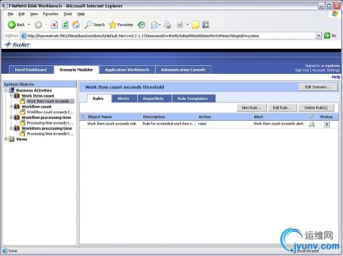Image resolution: width=343 pixels, height=256 pixels.
Task: Click the Edit Rule... button
Action: point(282,108)
